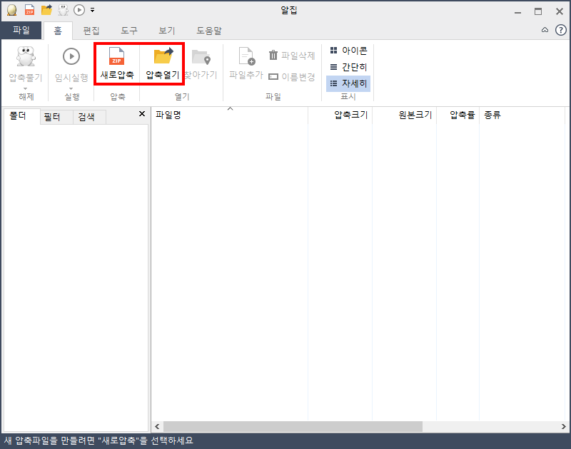571x449 pixels.
Task: Click the horizontal scrollbar thumb
Action: pos(293,426)
